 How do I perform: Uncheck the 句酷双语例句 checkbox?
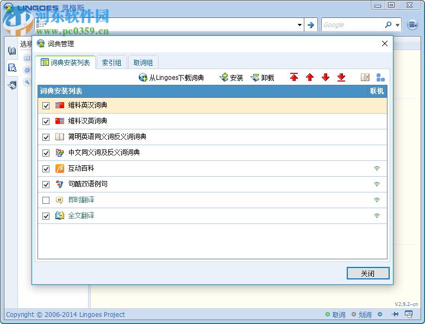(46, 184)
